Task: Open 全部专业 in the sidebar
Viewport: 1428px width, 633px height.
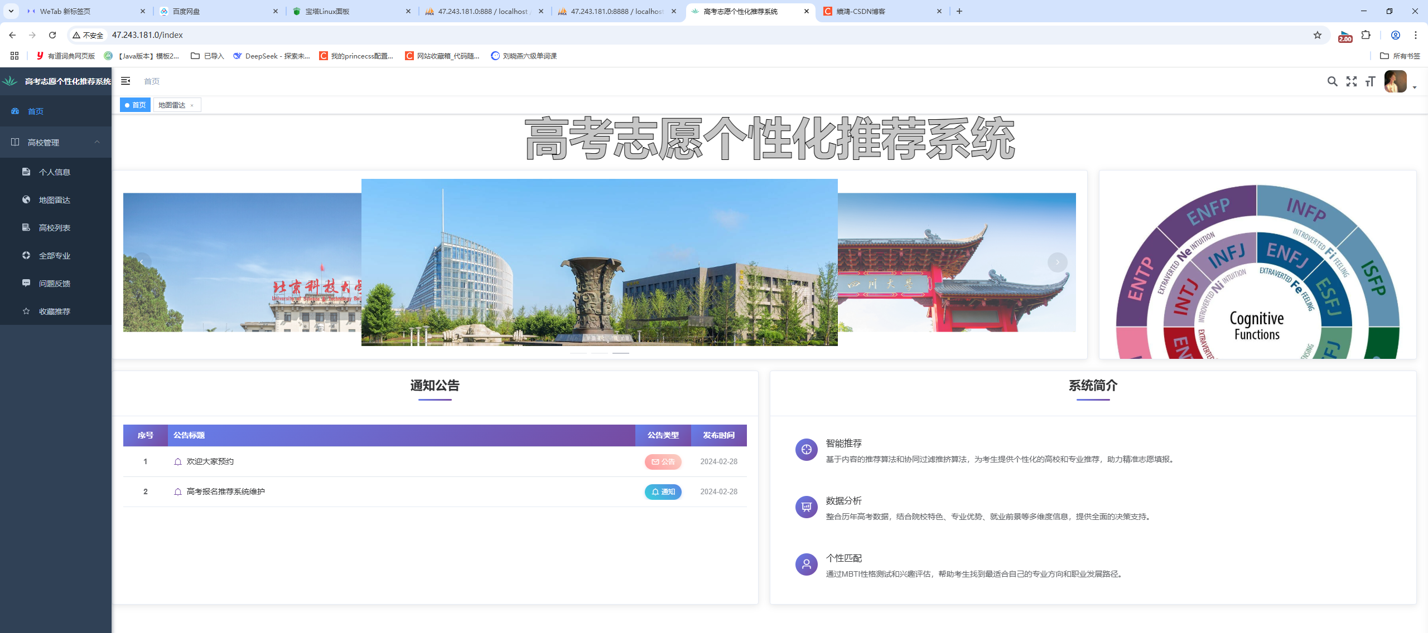Action: coord(54,256)
